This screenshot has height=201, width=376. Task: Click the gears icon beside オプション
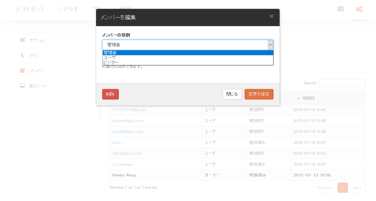click(22, 40)
